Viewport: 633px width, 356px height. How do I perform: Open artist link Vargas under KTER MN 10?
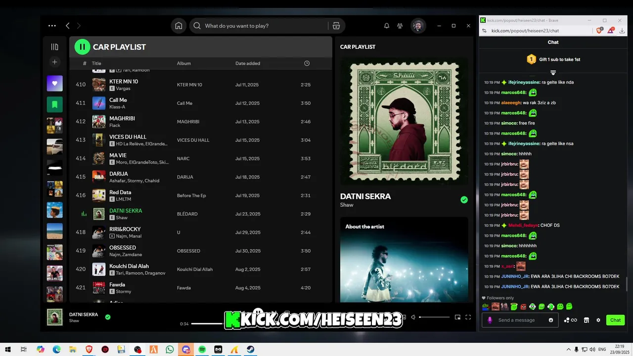(123, 89)
